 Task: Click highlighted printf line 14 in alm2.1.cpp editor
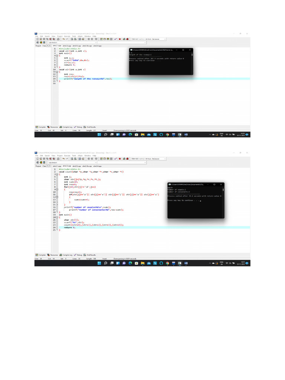coord(154,79)
